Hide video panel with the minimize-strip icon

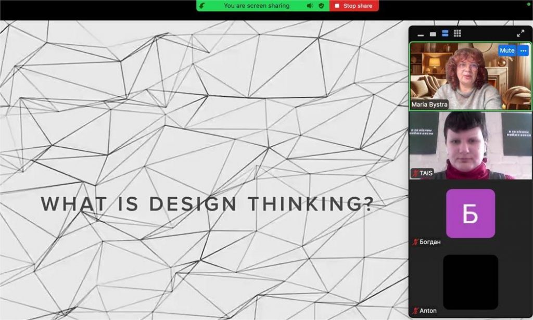coord(421,34)
